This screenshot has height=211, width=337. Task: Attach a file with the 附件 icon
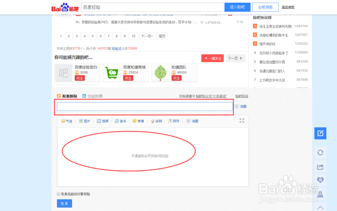point(174,121)
